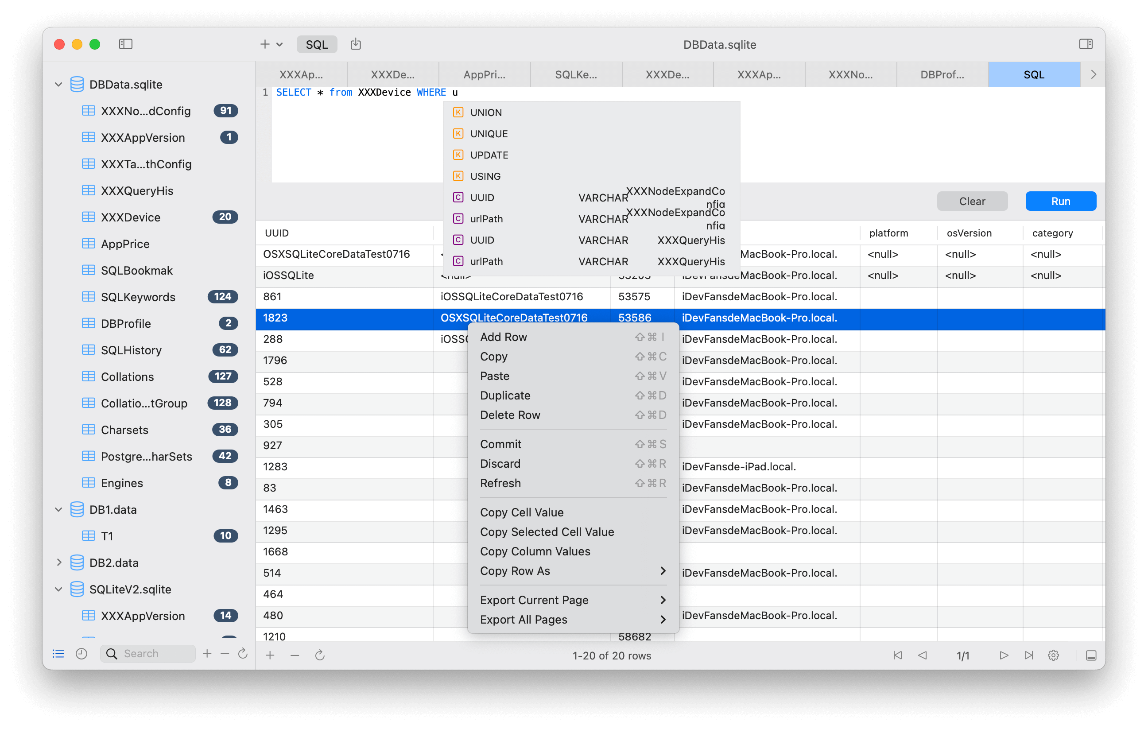Toggle the bottom panel icon in status bar
This screenshot has height=729, width=1148.
[1091, 655]
